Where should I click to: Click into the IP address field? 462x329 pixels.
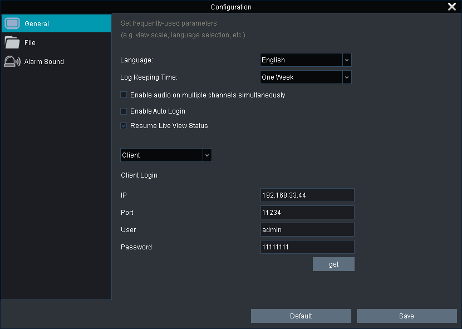pyautogui.click(x=307, y=195)
